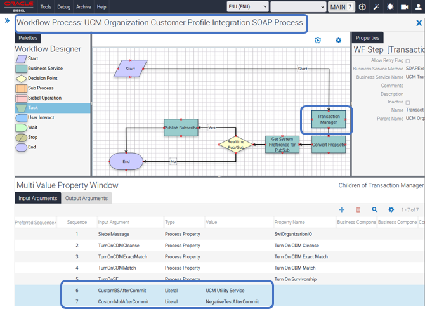Select the End node on the canvas
The width and height of the screenshot is (425, 309).
click(126, 162)
